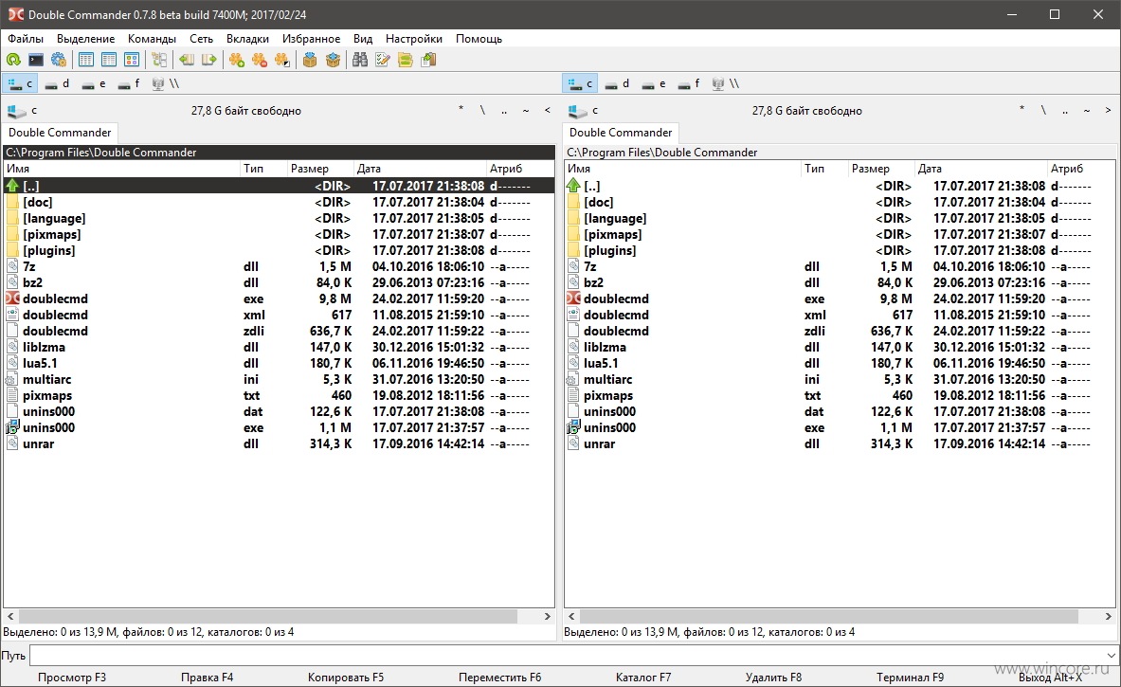Select drive e in the left panel
The height and width of the screenshot is (687, 1121).
pos(94,83)
